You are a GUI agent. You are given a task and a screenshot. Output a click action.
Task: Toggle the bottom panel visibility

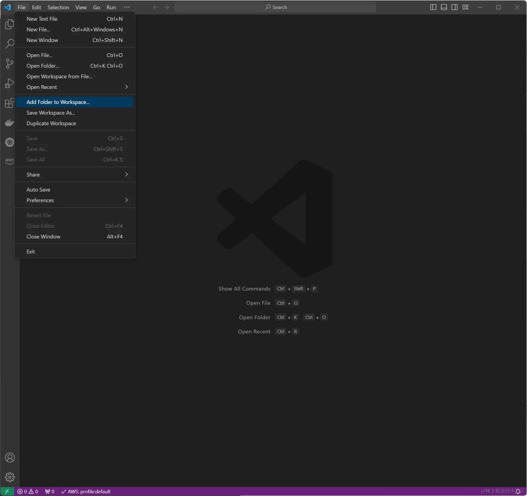coord(444,7)
